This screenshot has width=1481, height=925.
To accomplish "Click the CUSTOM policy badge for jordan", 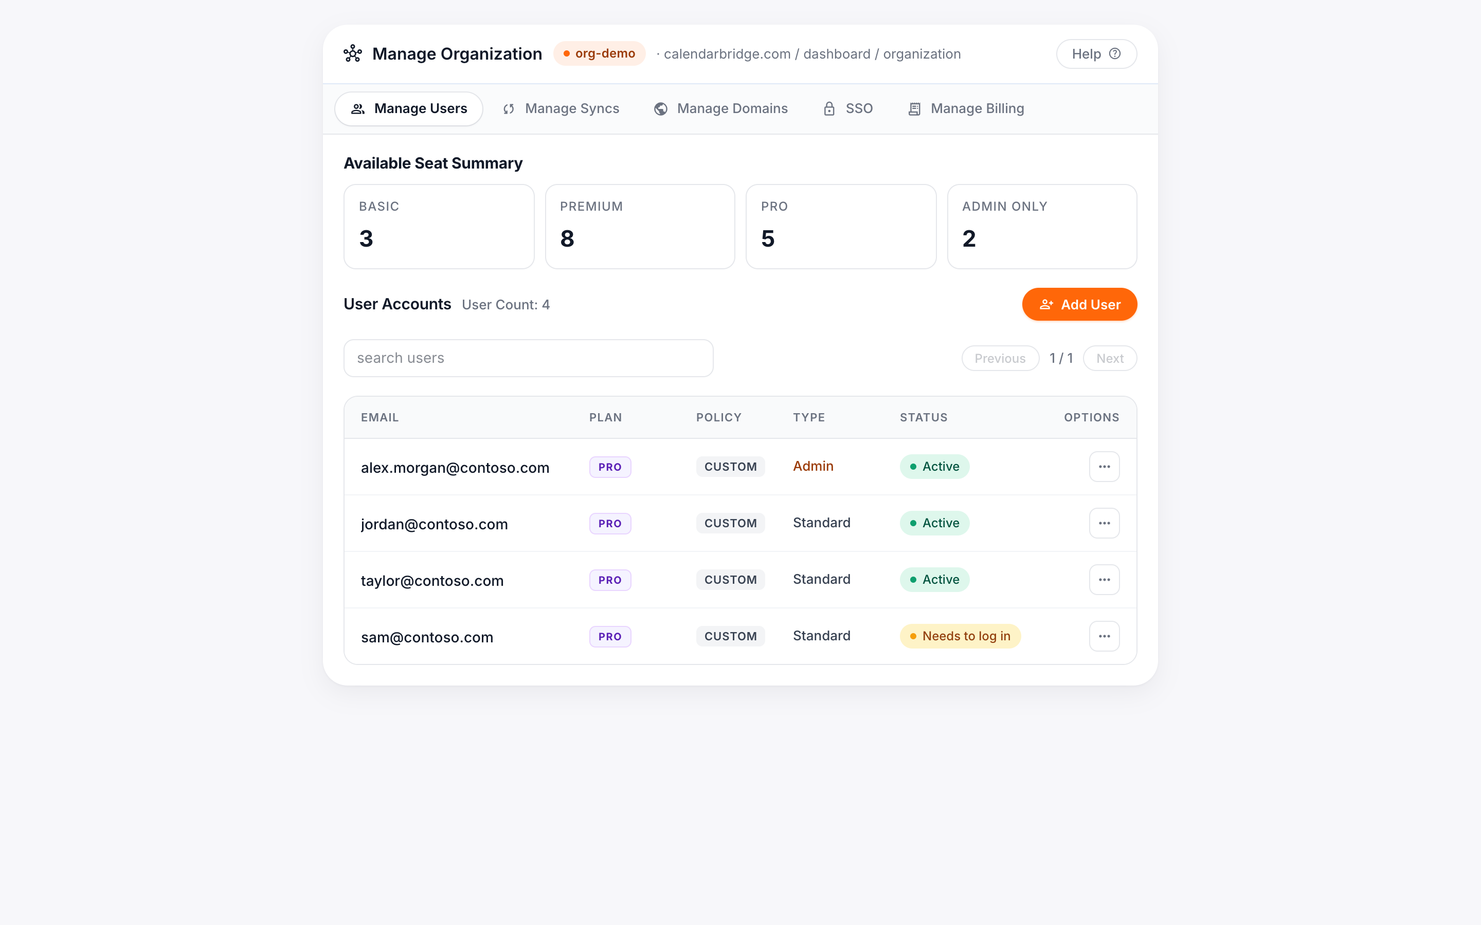I will [x=730, y=524].
